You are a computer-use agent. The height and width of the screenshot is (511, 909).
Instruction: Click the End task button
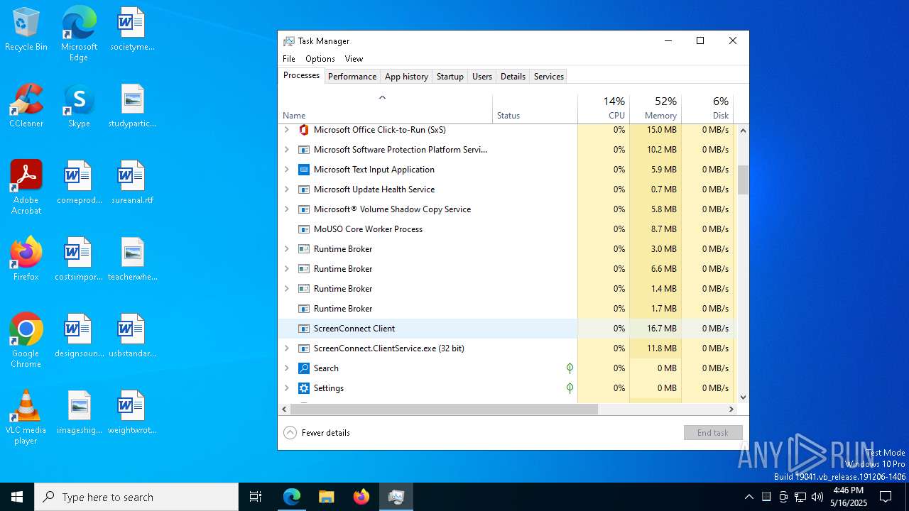pos(713,433)
